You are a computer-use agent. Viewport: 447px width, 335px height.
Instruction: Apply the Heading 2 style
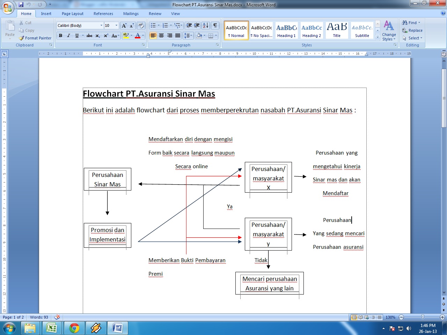pyautogui.click(x=312, y=30)
